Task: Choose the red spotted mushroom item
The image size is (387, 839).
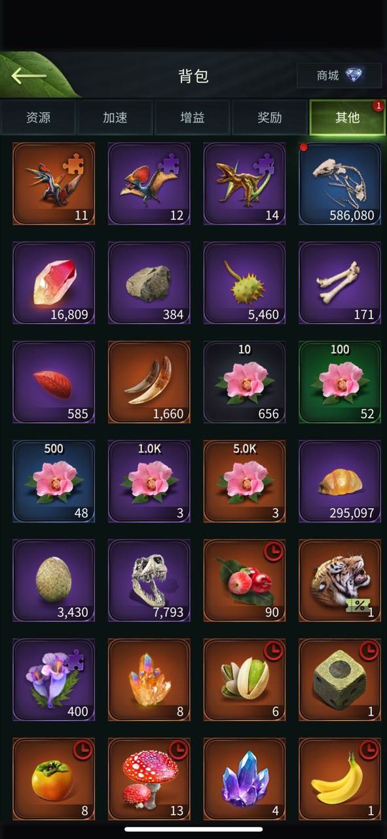Action: pos(149,779)
